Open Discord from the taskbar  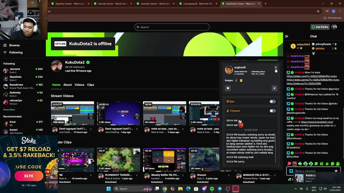[x=204, y=189]
